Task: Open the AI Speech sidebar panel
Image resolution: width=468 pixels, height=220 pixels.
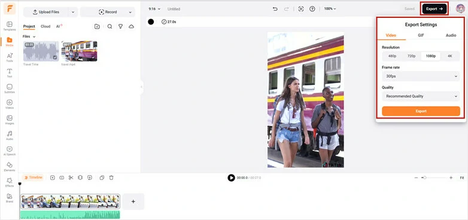Action: pos(9,151)
